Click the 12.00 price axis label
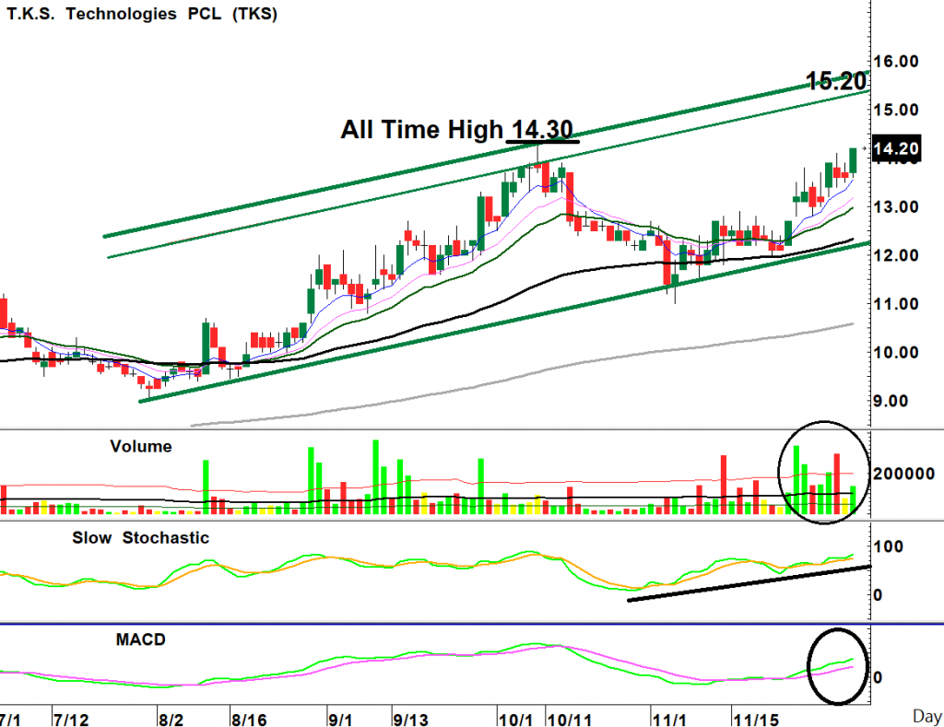Viewport: 944px width, 727px height. click(x=896, y=256)
